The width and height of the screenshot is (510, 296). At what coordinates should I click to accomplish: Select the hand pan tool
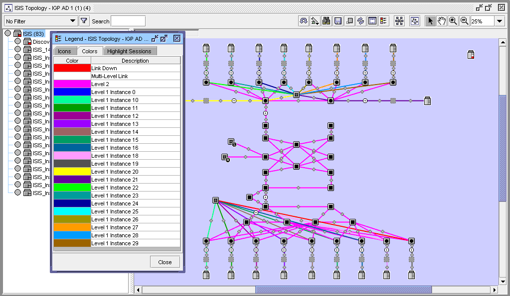(441, 21)
